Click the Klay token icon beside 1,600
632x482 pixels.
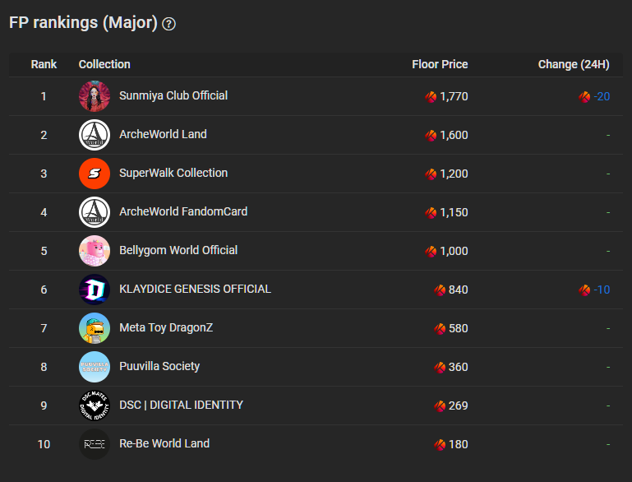click(431, 136)
